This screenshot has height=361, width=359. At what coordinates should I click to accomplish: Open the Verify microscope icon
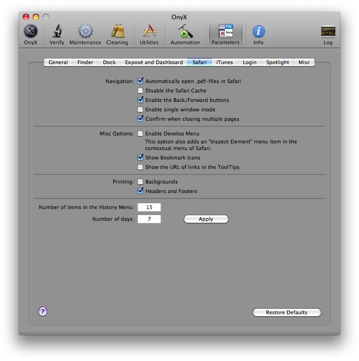[x=57, y=31]
